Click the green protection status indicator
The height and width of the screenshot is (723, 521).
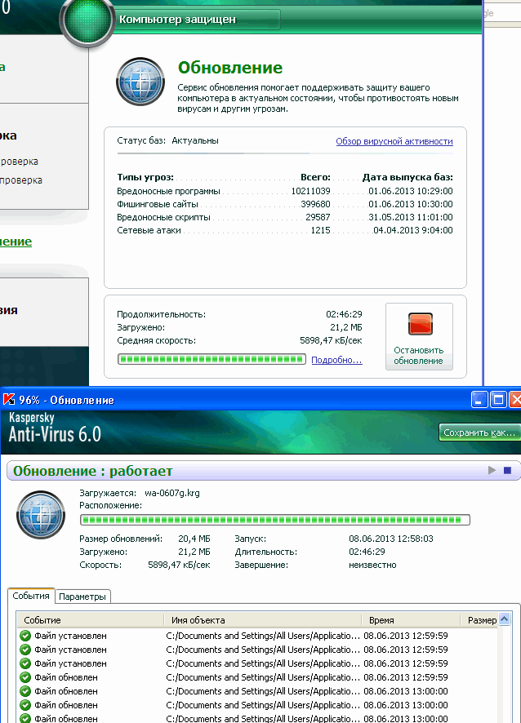coord(87,20)
